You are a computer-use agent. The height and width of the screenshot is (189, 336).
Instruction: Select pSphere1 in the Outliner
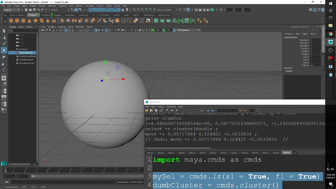pyautogui.click(x=23, y=49)
